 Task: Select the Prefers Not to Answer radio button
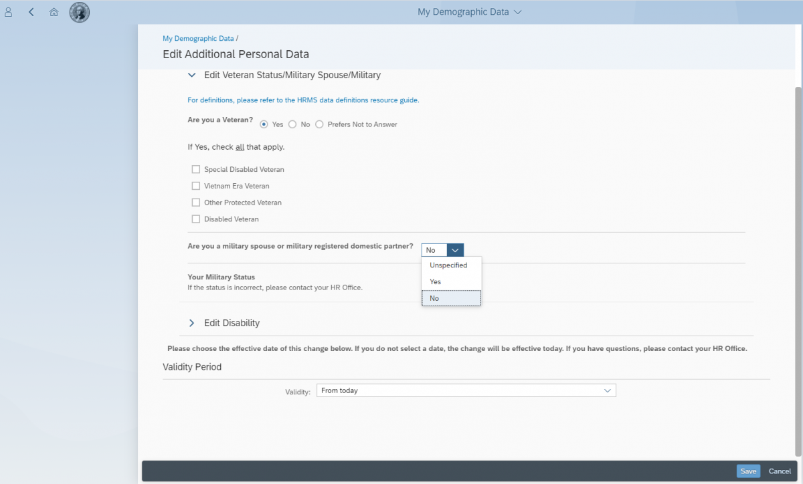(319, 124)
